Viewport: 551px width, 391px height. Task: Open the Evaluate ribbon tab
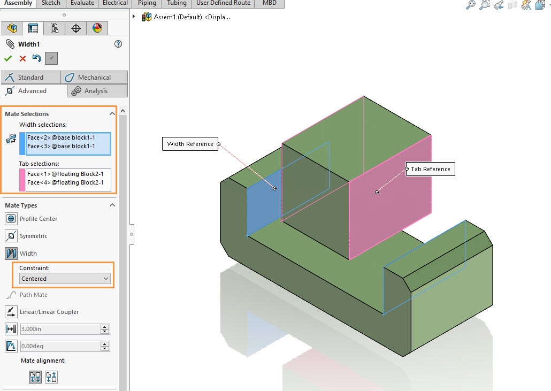(82, 3)
